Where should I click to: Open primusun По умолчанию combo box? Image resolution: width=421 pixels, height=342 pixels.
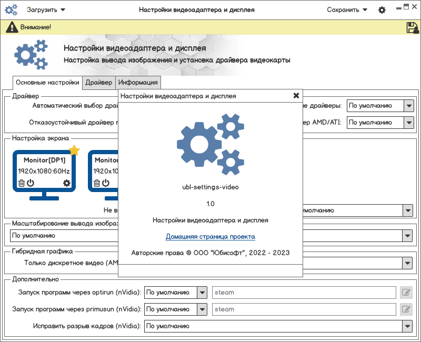coord(176,309)
